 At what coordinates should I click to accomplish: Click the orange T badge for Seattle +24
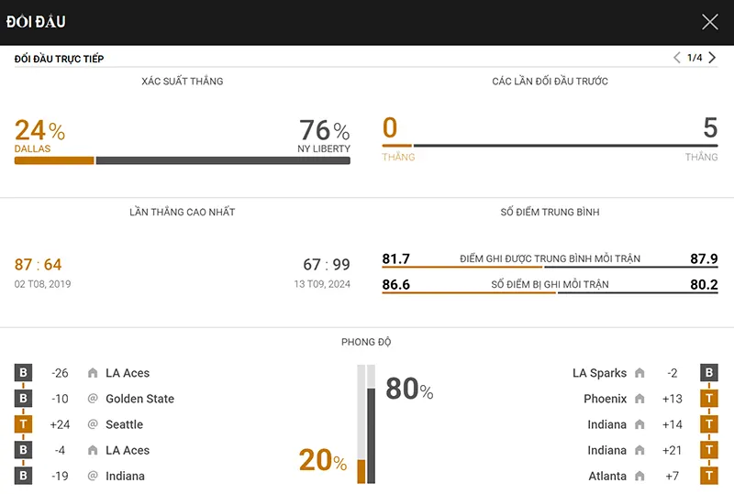tap(23, 424)
